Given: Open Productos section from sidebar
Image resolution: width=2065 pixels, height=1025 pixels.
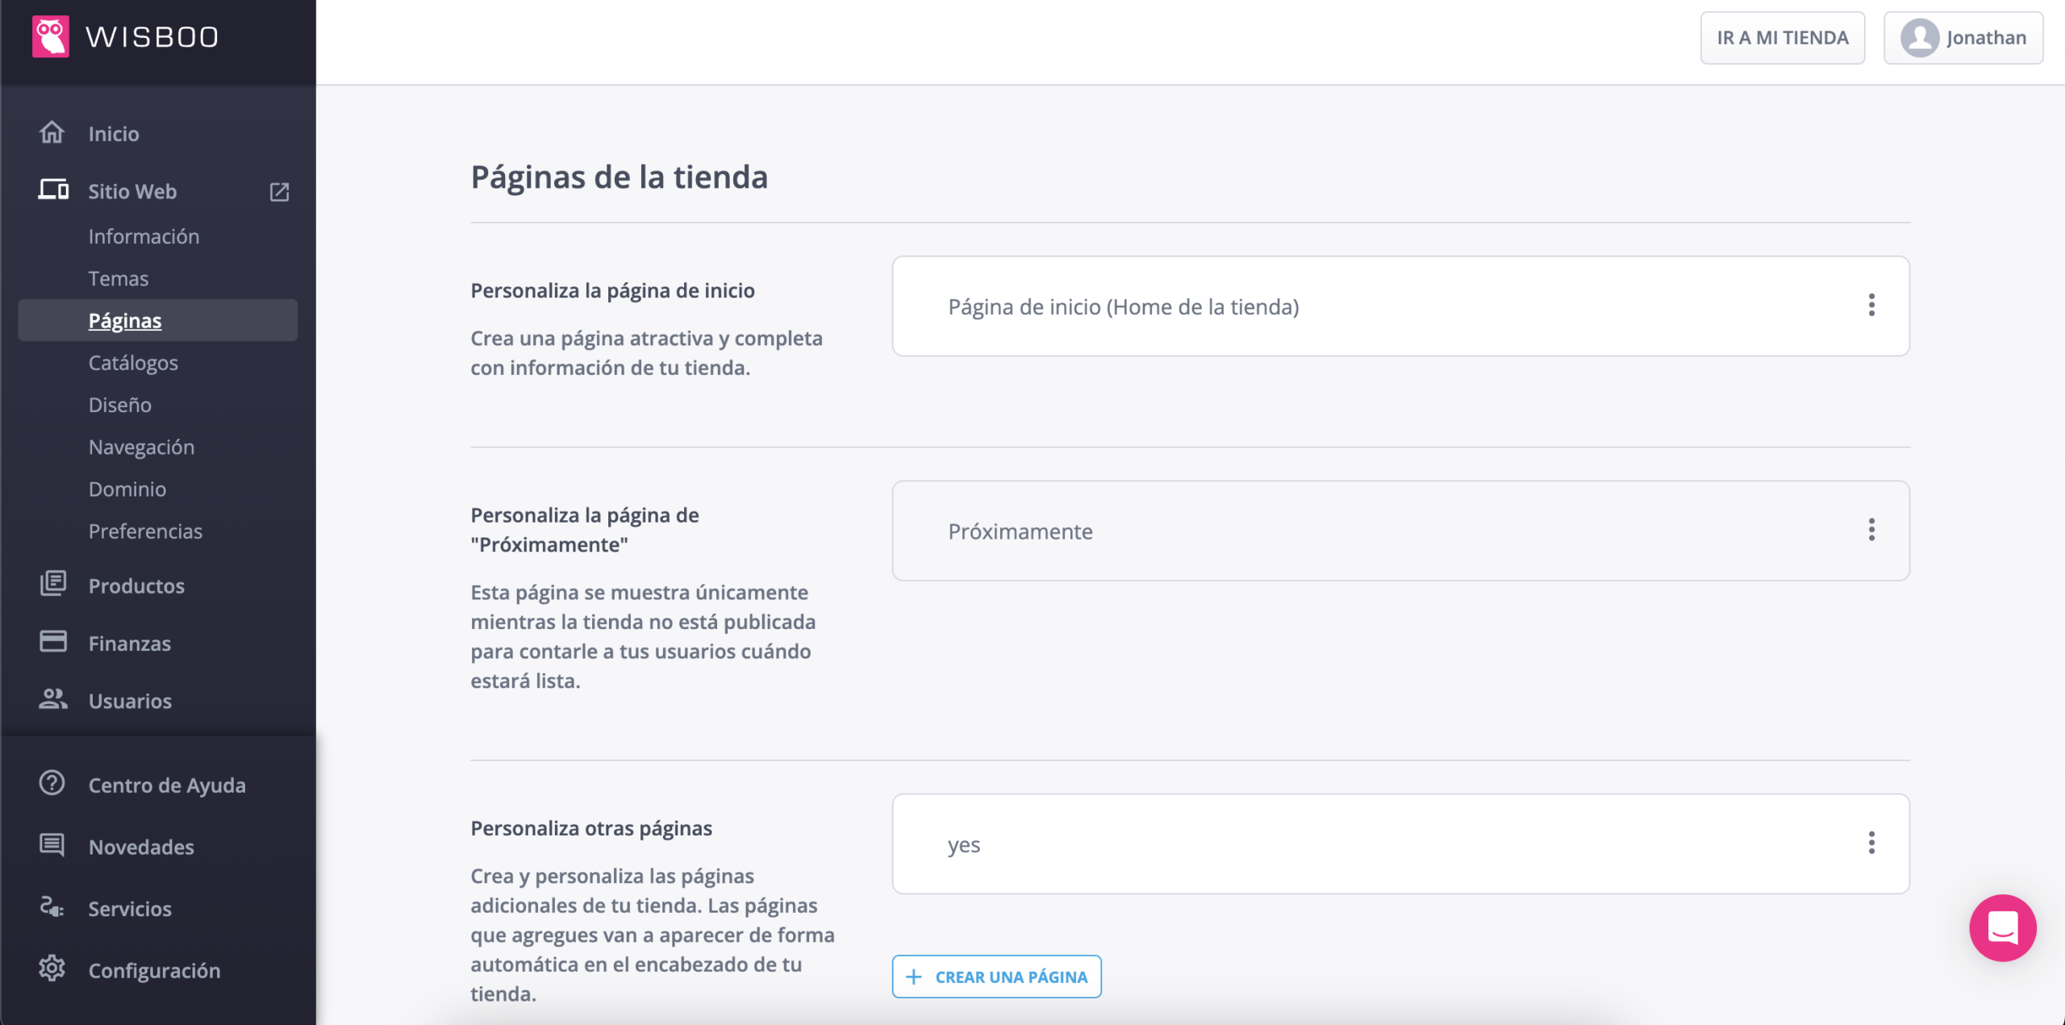Looking at the screenshot, I should 137,584.
